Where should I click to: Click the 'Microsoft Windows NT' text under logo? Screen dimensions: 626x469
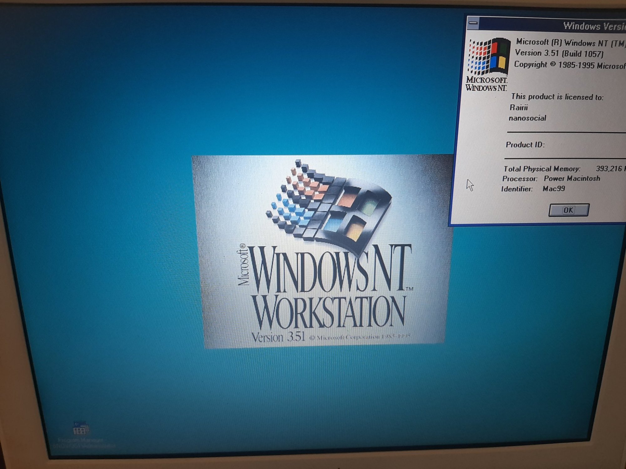pos(486,84)
